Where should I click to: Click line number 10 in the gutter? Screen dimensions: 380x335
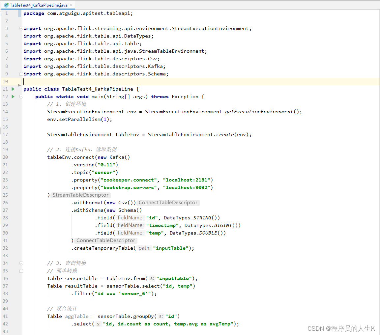(5, 81)
